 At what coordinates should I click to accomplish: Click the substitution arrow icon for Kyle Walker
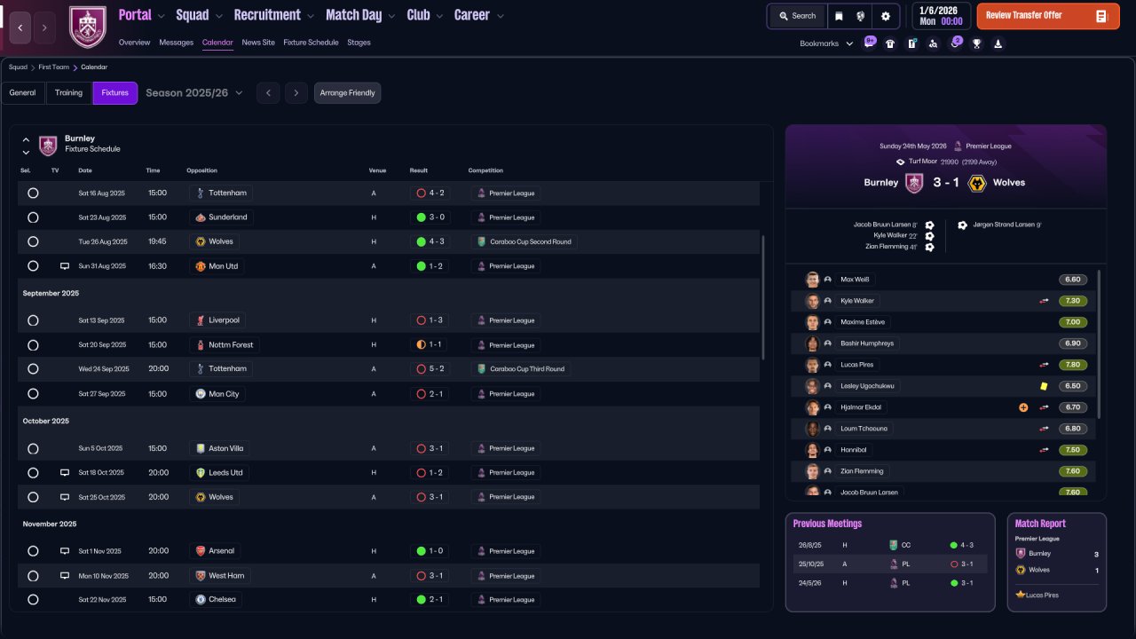click(x=1045, y=301)
